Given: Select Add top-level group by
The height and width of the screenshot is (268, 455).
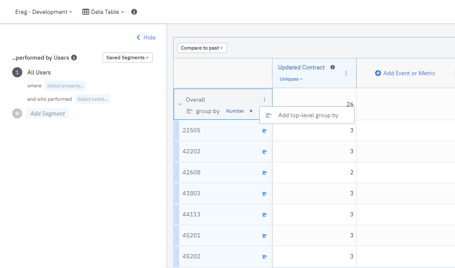Looking at the screenshot, I should (x=308, y=115).
